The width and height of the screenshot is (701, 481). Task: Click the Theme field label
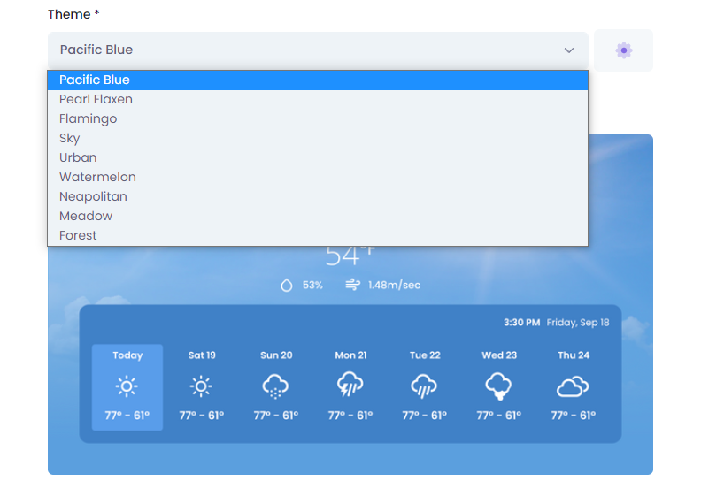73,14
